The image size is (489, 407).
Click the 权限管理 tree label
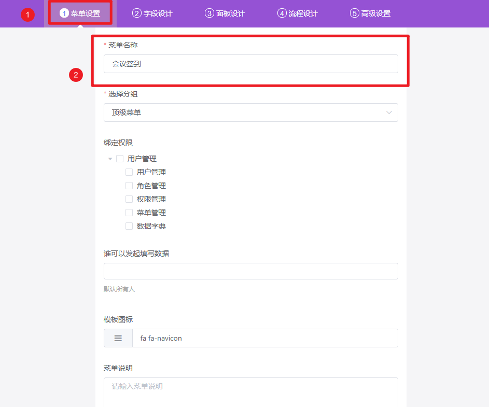[x=151, y=199]
